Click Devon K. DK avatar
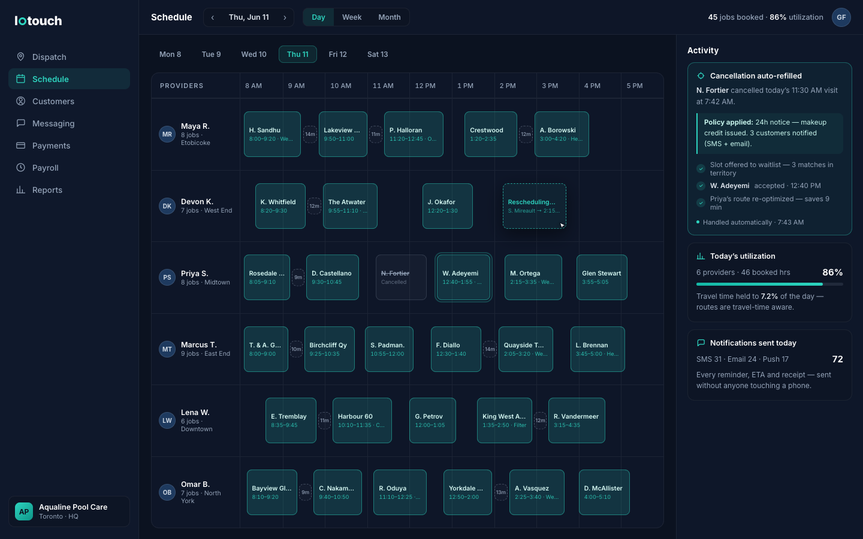863x539 pixels. tap(167, 206)
